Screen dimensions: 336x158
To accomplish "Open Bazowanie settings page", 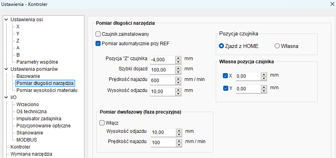I will (28, 76).
